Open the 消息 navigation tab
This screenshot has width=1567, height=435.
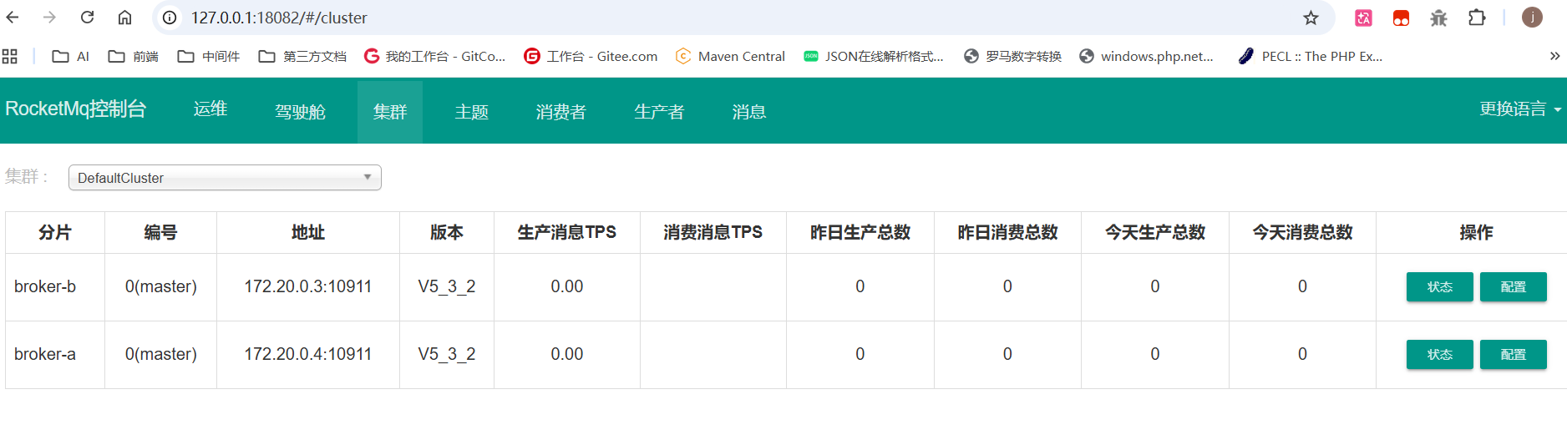point(749,112)
